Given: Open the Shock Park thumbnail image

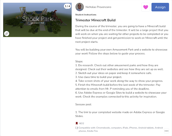Looking at the screenshot, I should (37, 20).
